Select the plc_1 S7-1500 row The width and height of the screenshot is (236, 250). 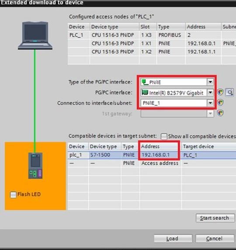(x=152, y=155)
